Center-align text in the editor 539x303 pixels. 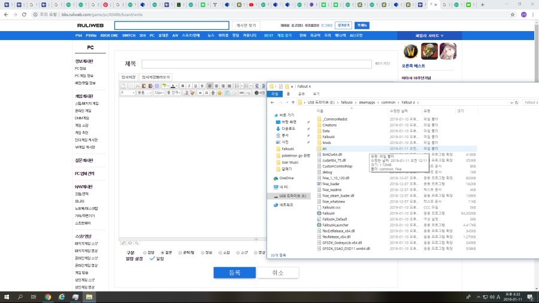pyautogui.click(x=217, y=86)
